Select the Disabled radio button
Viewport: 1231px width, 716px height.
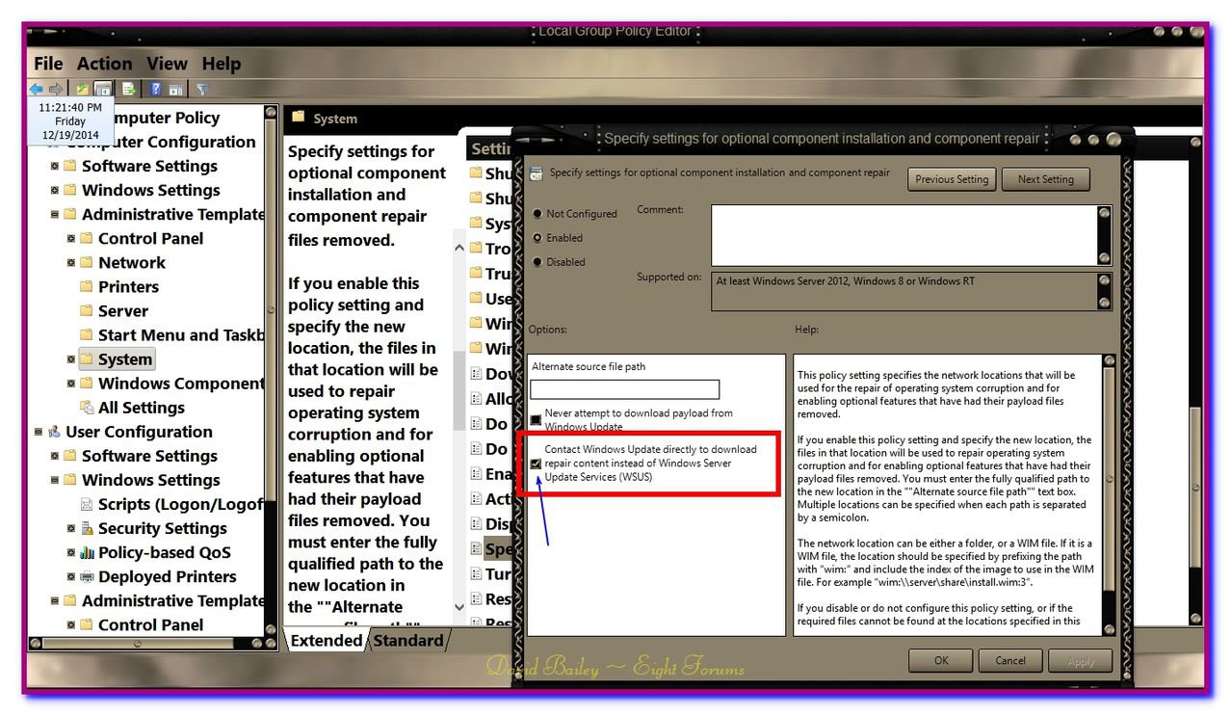click(x=537, y=262)
